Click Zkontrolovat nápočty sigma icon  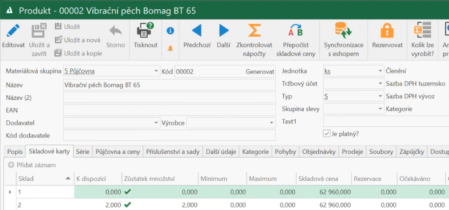tap(254, 30)
